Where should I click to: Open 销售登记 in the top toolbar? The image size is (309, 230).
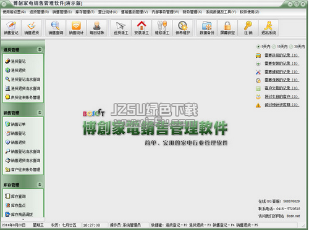pos(11,28)
